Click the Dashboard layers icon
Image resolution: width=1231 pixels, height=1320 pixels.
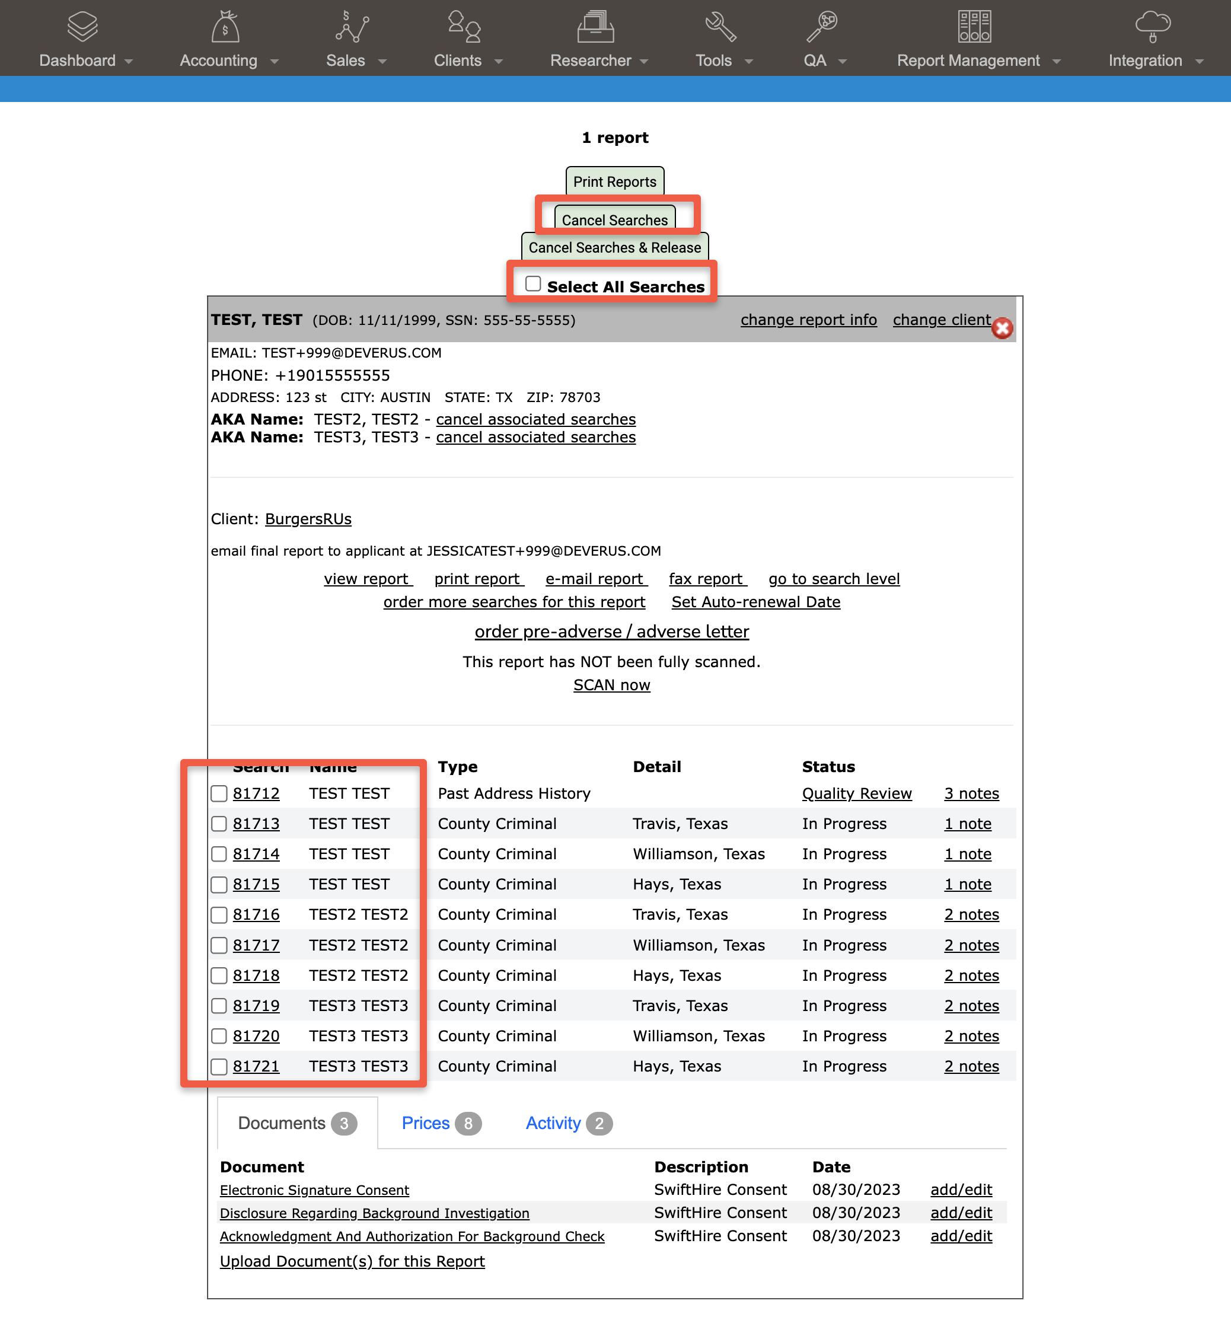point(82,27)
